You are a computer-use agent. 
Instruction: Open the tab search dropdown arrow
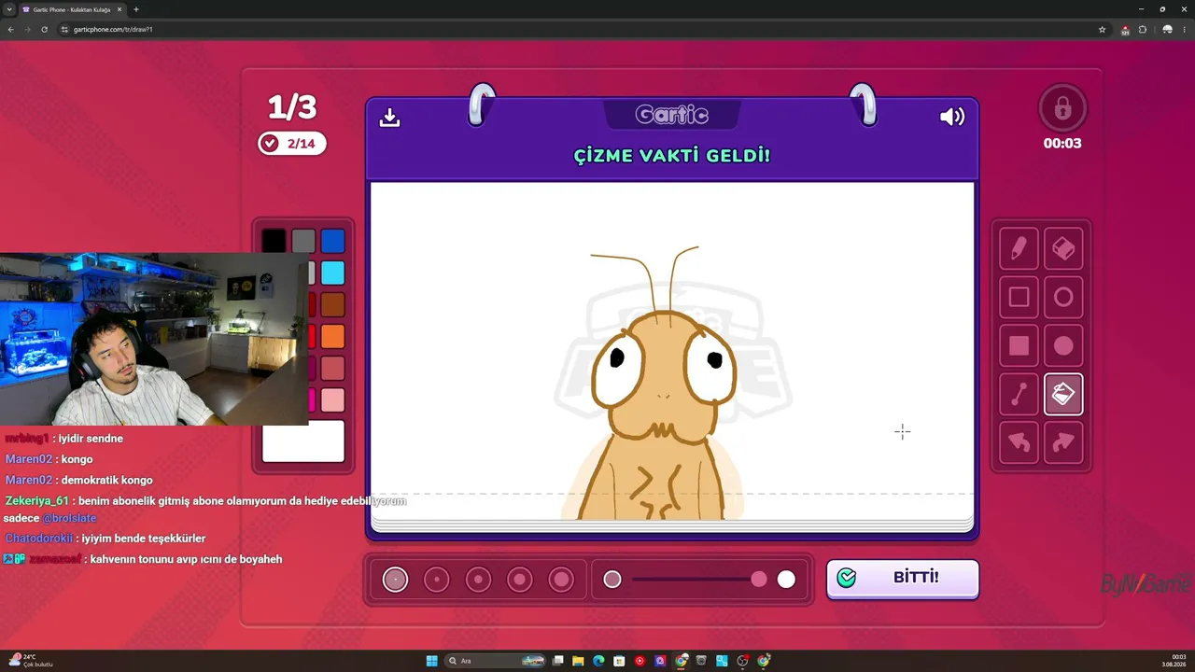(x=9, y=9)
